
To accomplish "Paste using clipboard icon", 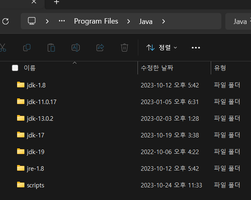I will (51, 48).
